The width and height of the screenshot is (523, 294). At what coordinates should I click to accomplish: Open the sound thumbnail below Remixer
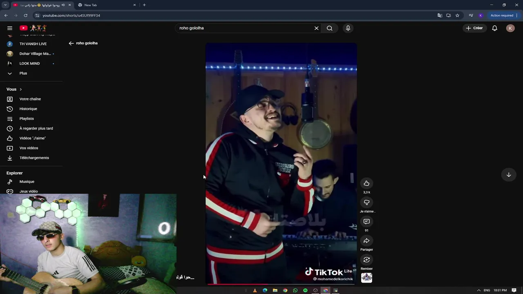coord(367,278)
